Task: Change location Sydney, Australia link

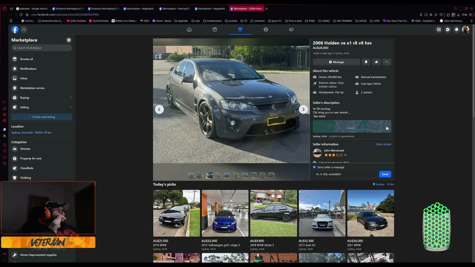Action: (31, 132)
